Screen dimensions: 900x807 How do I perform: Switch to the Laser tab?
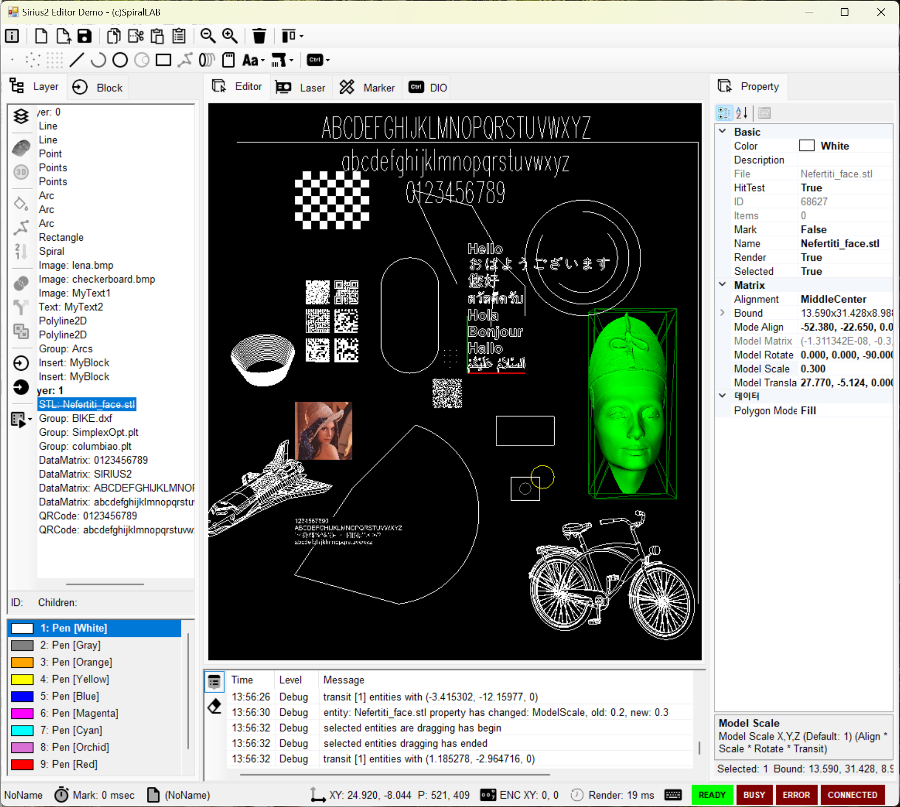tap(301, 88)
